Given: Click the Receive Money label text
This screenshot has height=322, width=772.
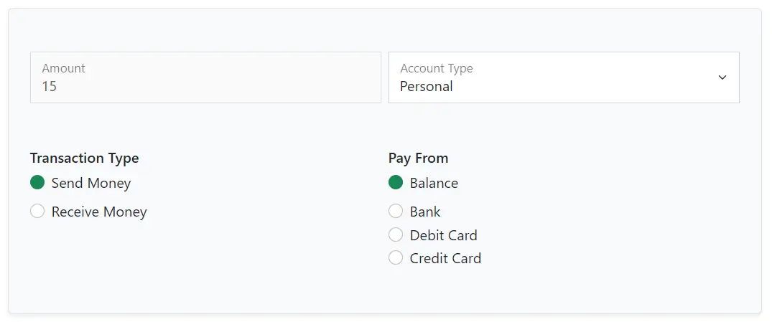Looking at the screenshot, I should click(99, 212).
